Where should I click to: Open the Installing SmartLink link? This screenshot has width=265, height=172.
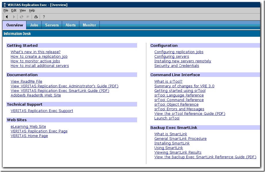pyautogui.click(x=172, y=143)
